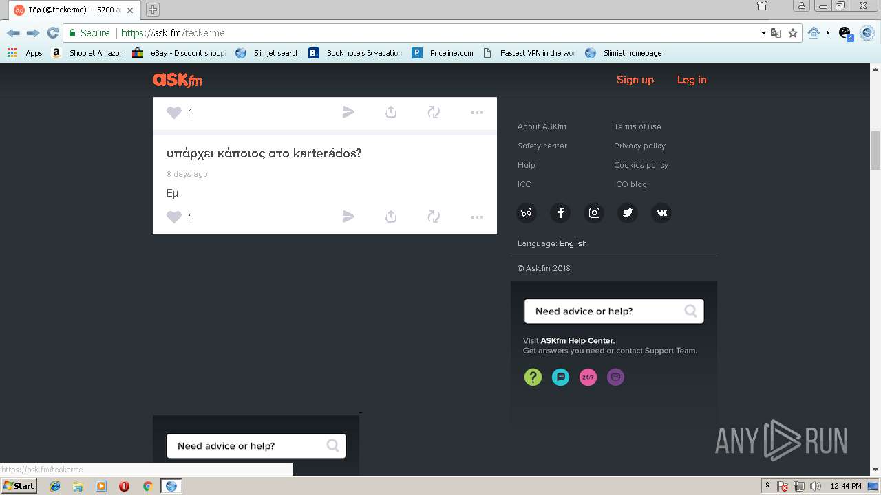The height and width of the screenshot is (495, 881).
Task: Click the ASKfm logo in header
Action: tap(178, 80)
